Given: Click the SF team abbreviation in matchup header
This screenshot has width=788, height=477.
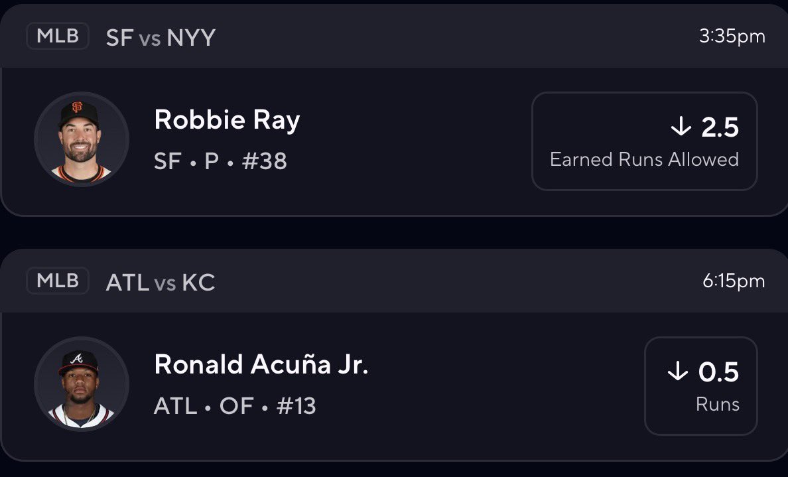Looking at the screenshot, I should click(x=119, y=37).
